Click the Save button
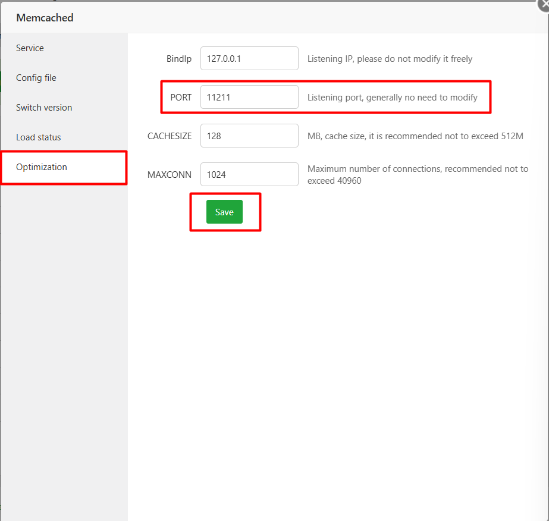The height and width of the screenshot is (521, 549). coord(224,212)
